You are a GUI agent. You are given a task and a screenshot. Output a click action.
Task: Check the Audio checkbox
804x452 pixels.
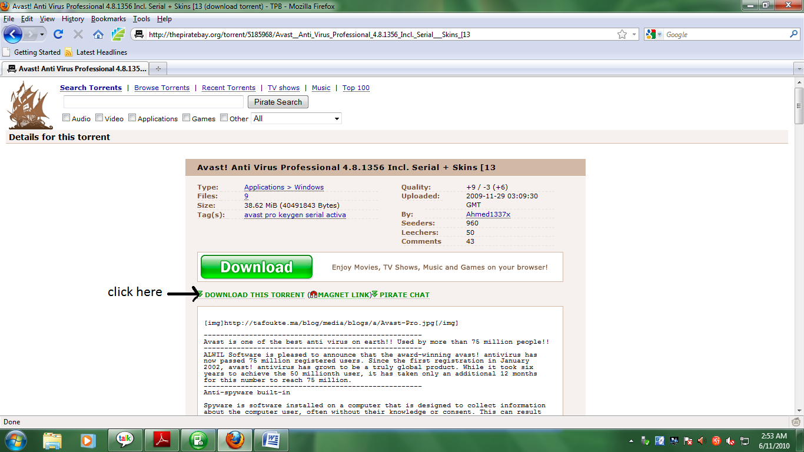[x=67, y=118]
